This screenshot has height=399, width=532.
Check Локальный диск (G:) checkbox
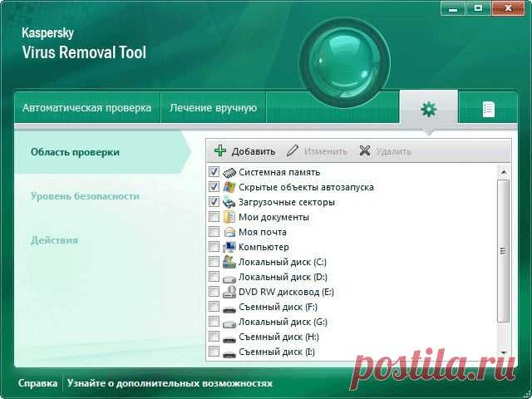(214, 321)
